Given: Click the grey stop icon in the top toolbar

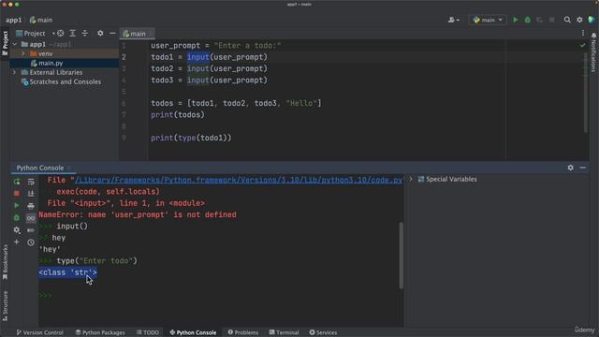Looking at the screenshot, I should [x=551, y=20].
